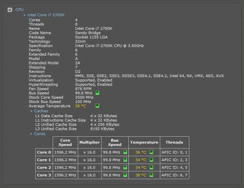Select the Fan Speed value 878 RPM

coord(83,89)
